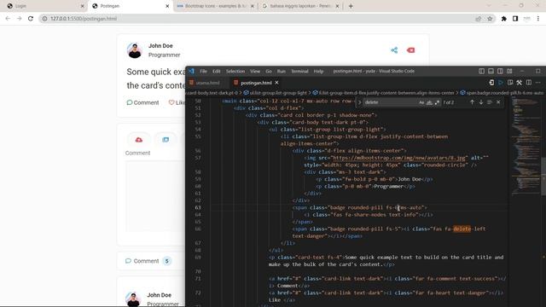546x307 pixels.
Task: Reload the Postingan page in Chrome
Action: click(x=31, y=19)
